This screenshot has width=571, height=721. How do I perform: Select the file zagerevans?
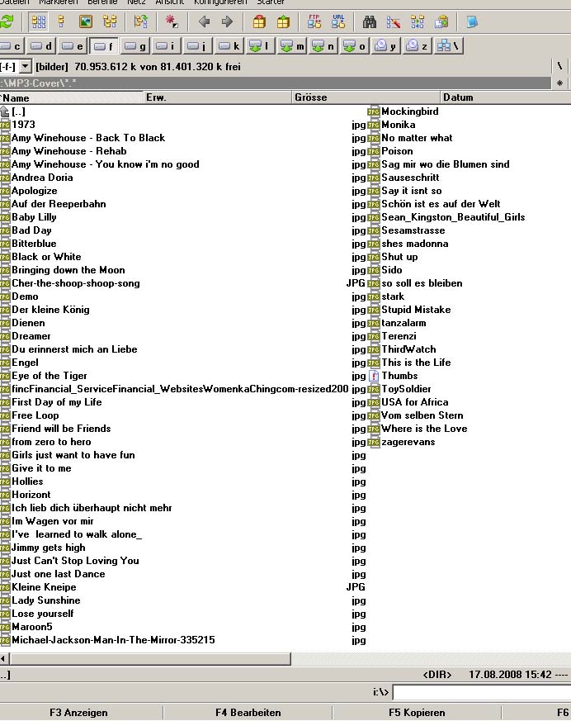click(408, 442)
